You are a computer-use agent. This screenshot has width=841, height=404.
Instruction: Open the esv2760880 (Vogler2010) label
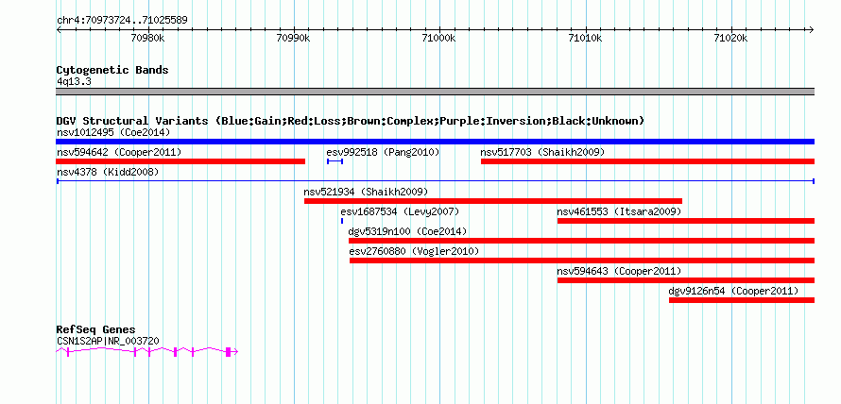414,251
